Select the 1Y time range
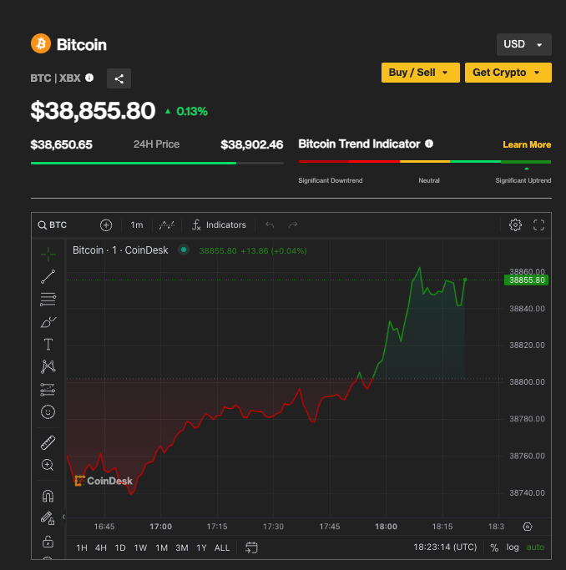The height and width of the screenshot is (570, 566). pos(201,547)
